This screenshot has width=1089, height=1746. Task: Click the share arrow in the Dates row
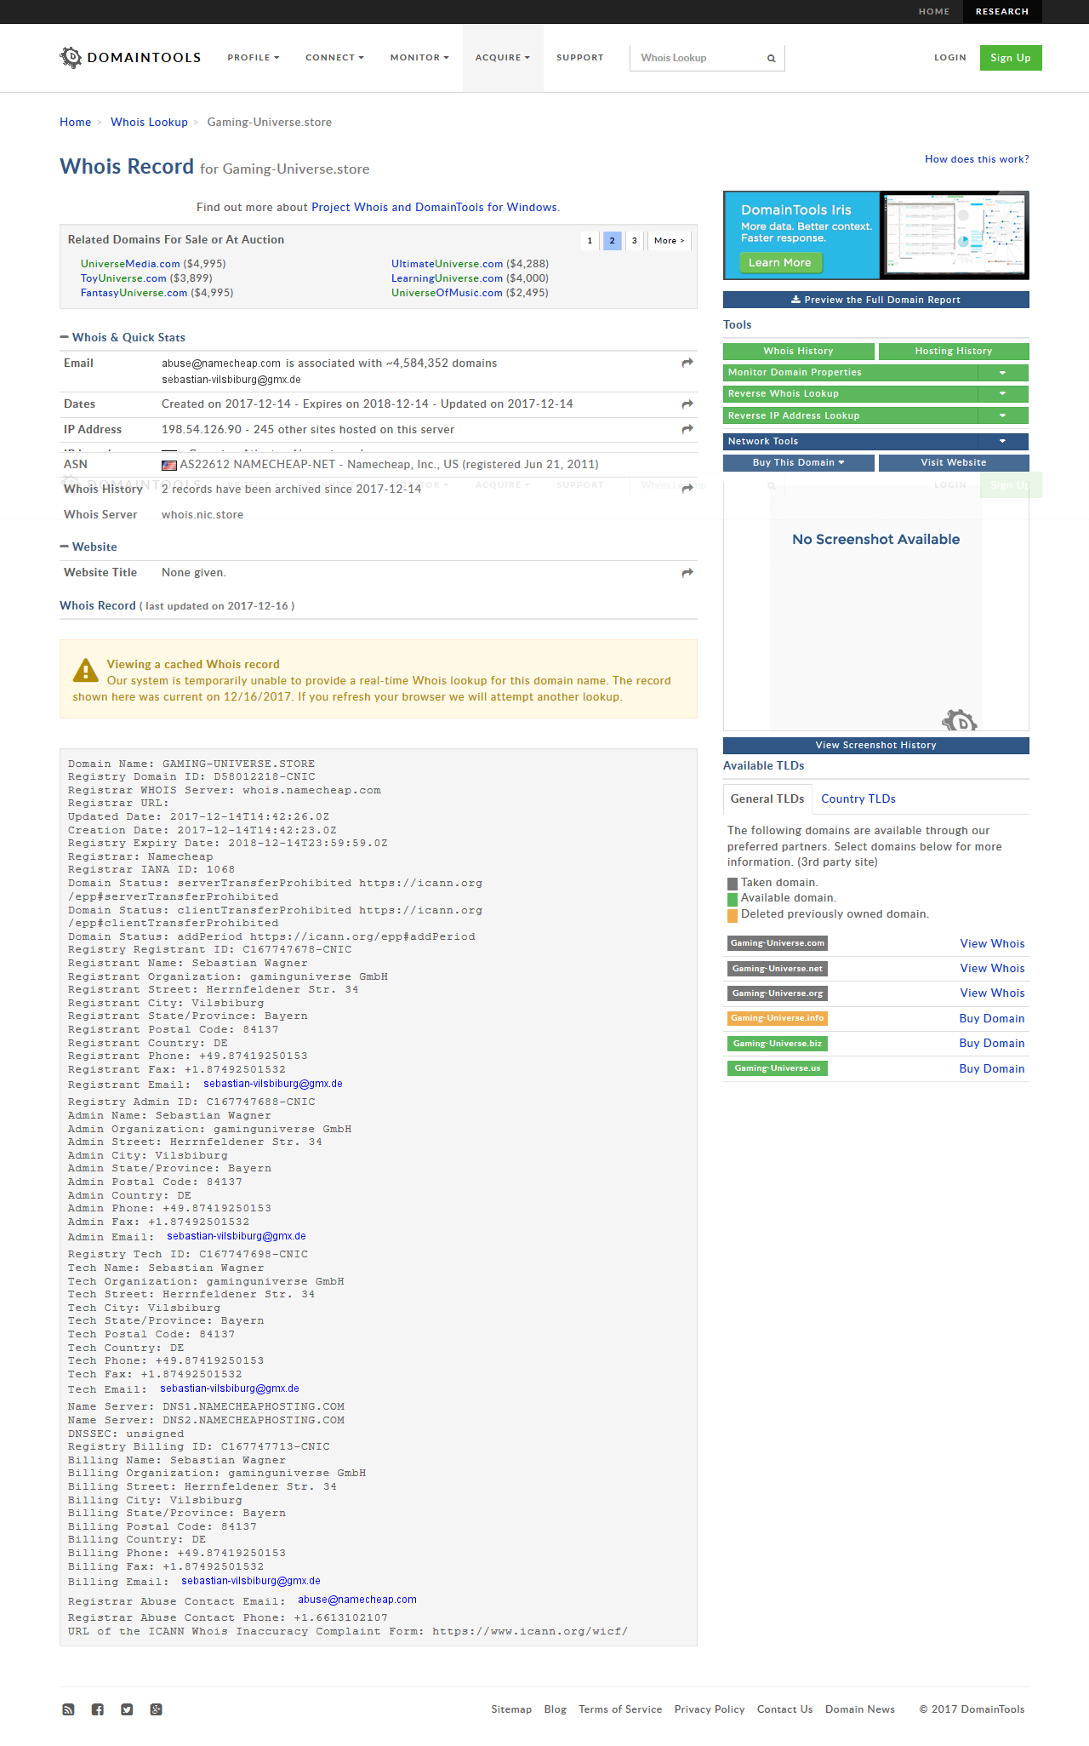tap(687, 404)
